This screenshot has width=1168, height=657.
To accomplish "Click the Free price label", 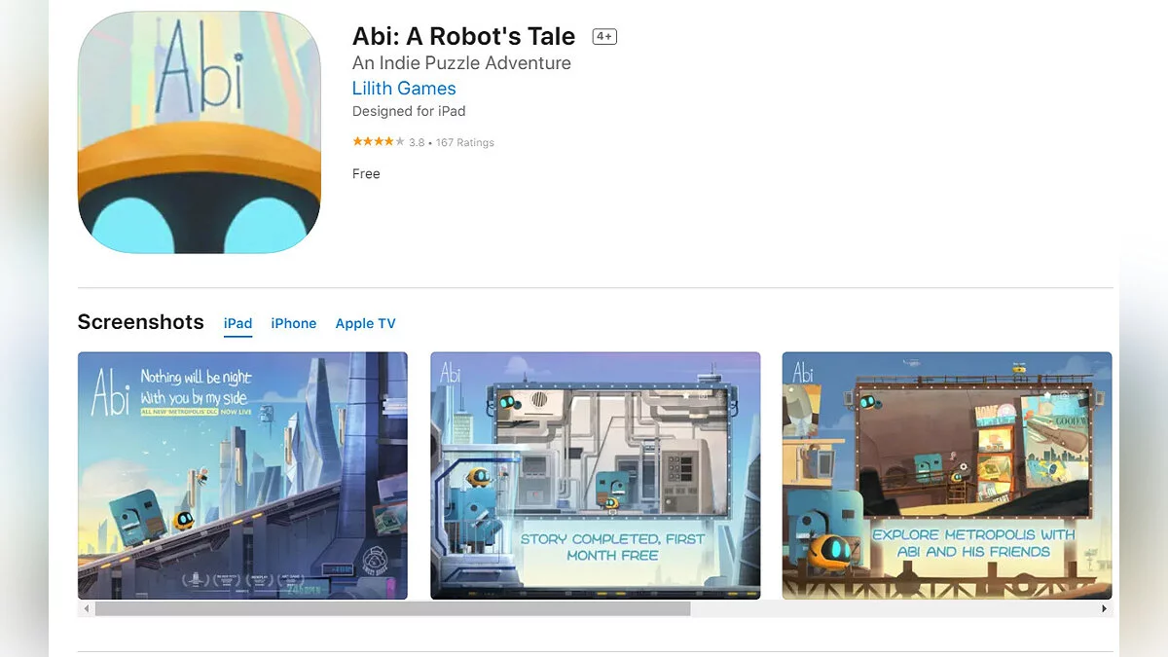I will click(x=366, y=173).
